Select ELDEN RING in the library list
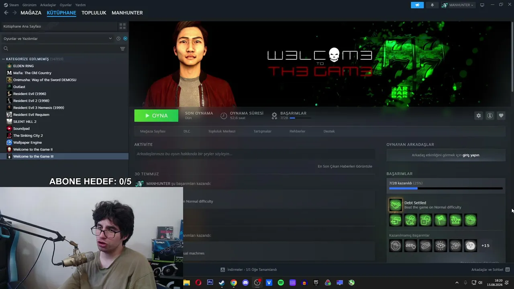The width and height of the screenshot is (514, 289). pyautogui.click(x=64, y=66)
